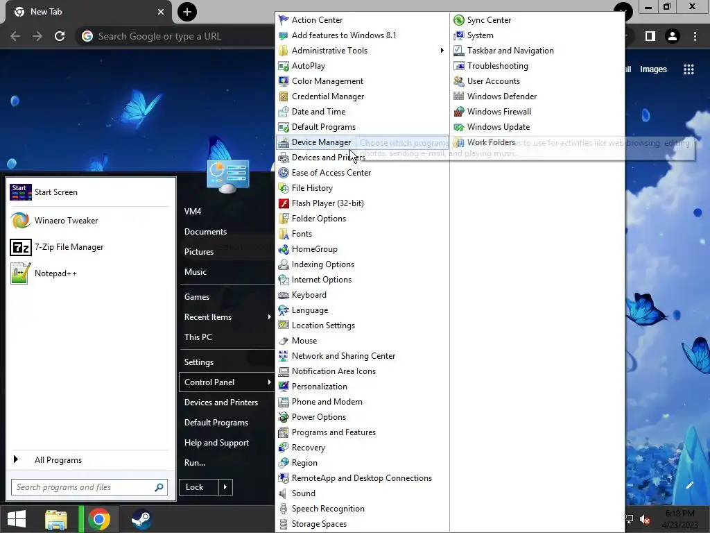Open Chrome three-dot menu
Screen dimensions: 710x533
pyautogui.click(x=695, y=36)
